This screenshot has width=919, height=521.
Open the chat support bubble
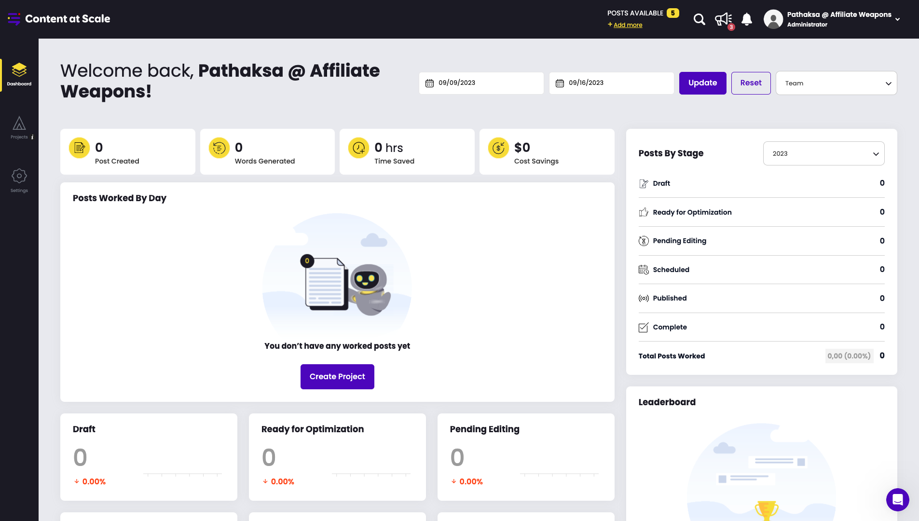click(897, 499)
